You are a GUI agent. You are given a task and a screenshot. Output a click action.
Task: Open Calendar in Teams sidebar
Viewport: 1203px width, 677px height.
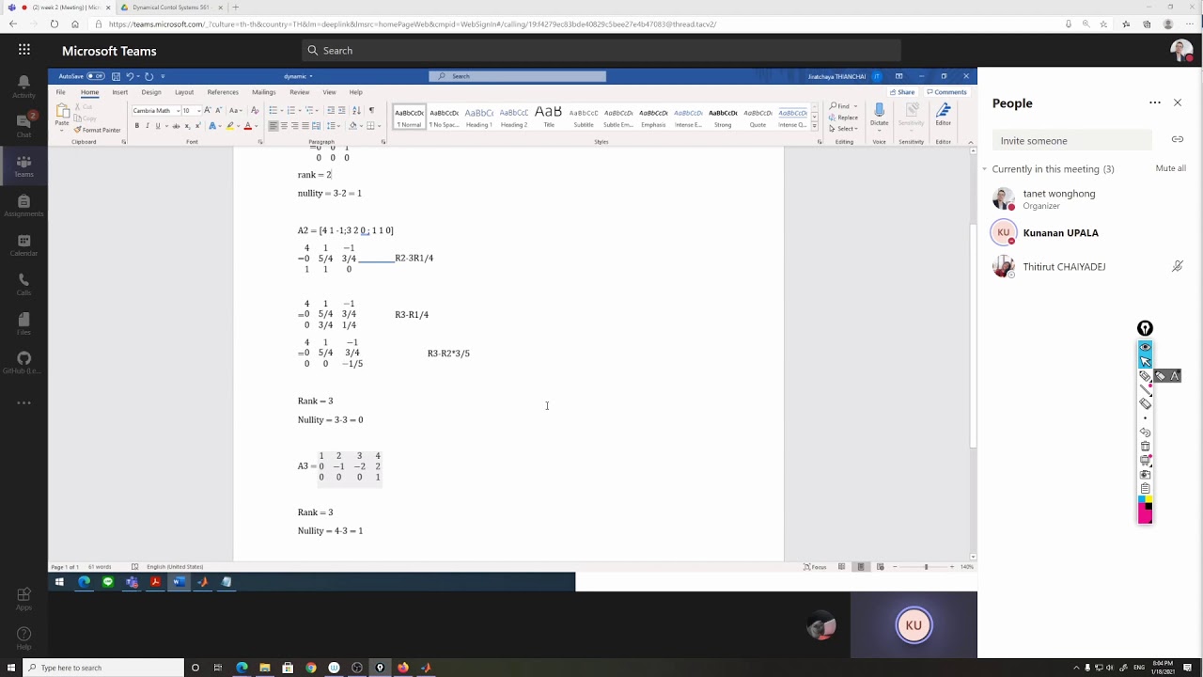click(23, 244)
